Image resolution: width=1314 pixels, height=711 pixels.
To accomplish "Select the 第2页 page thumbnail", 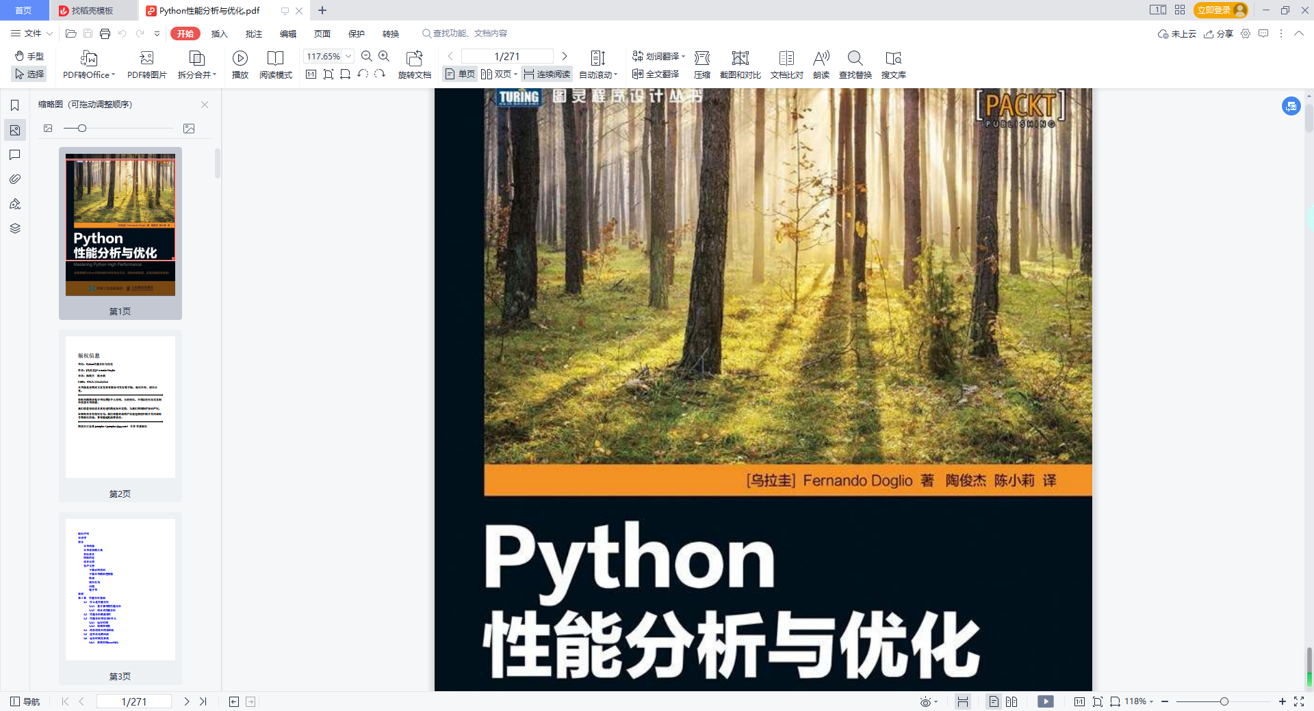I will coord(120,407).
